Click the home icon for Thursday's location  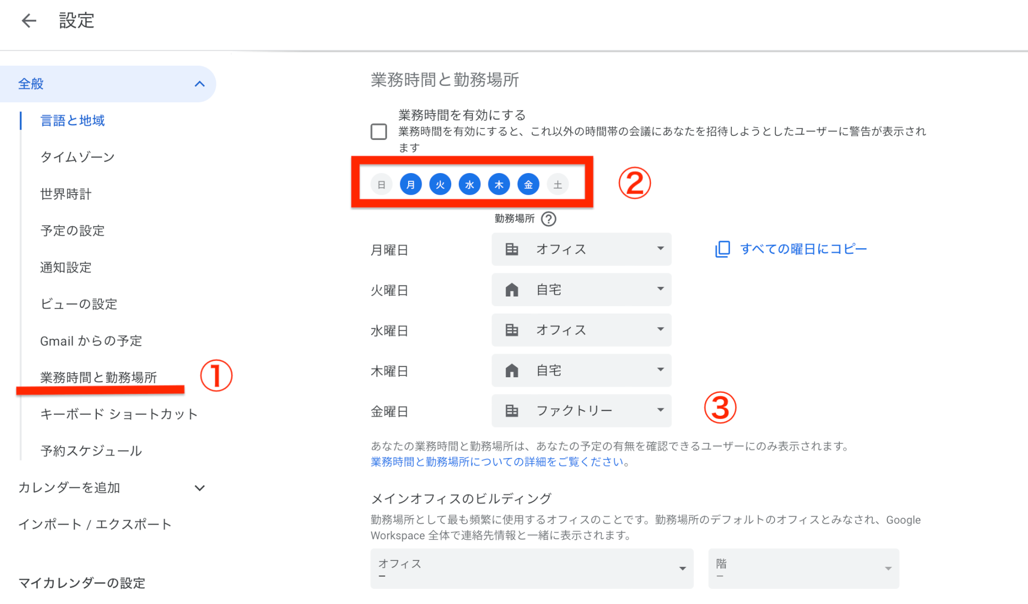pos(511,370)
